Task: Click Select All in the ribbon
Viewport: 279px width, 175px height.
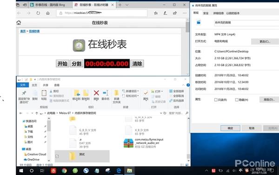Action: 177,91
